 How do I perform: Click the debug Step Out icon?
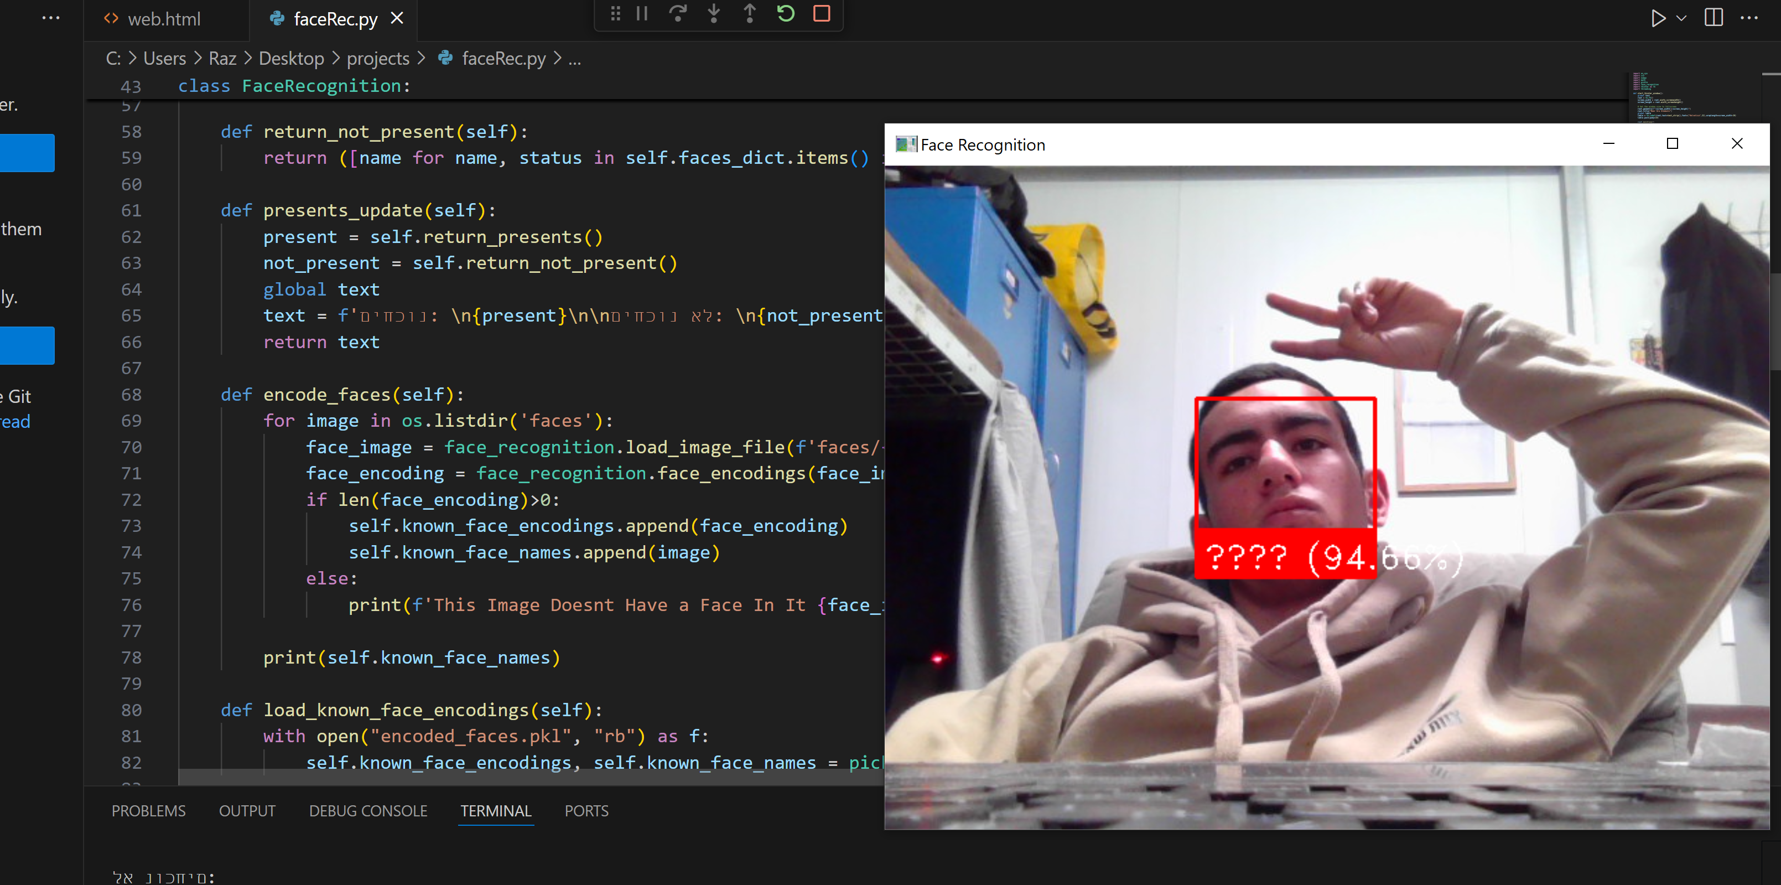(750, 14)
